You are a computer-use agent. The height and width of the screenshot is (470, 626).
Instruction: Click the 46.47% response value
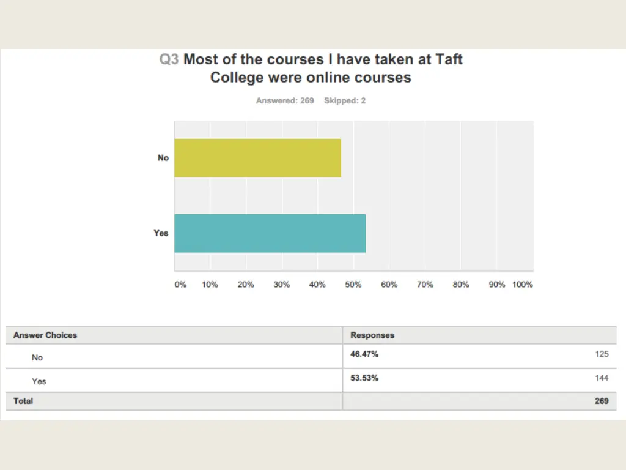point(364,354)
